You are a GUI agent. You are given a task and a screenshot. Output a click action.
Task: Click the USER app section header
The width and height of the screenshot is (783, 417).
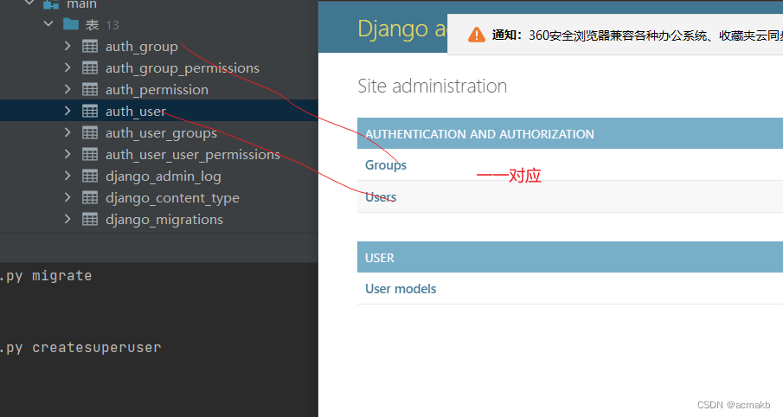380,258
